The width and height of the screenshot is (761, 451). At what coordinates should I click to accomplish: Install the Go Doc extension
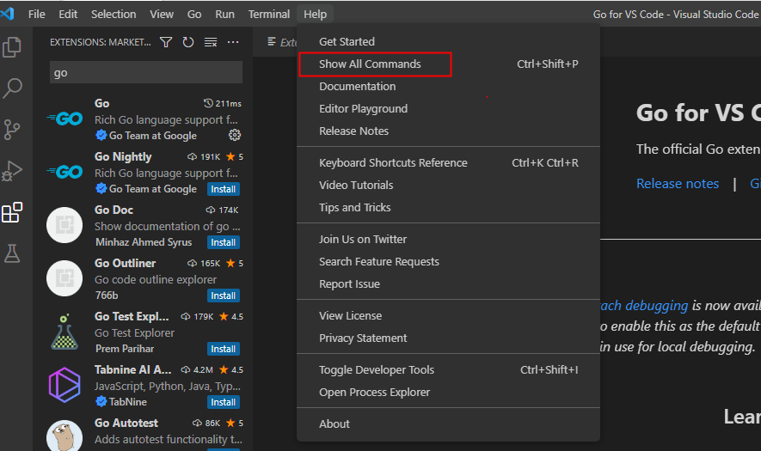tap(224, 242)
